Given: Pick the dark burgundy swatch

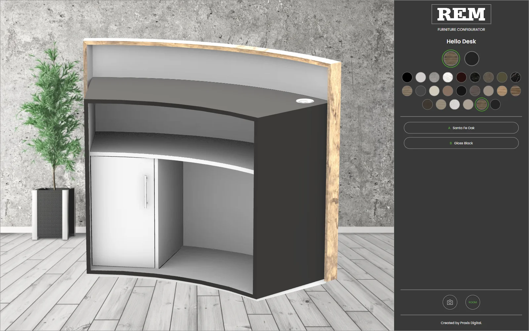Looking at the screenshot, I should (461, 77).
